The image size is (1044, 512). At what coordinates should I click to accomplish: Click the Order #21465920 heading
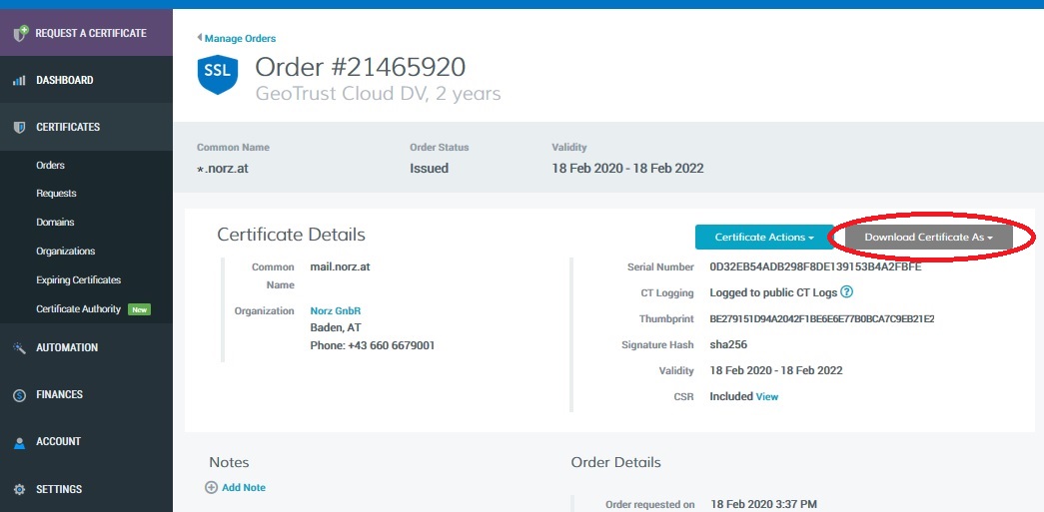[361, 67]
